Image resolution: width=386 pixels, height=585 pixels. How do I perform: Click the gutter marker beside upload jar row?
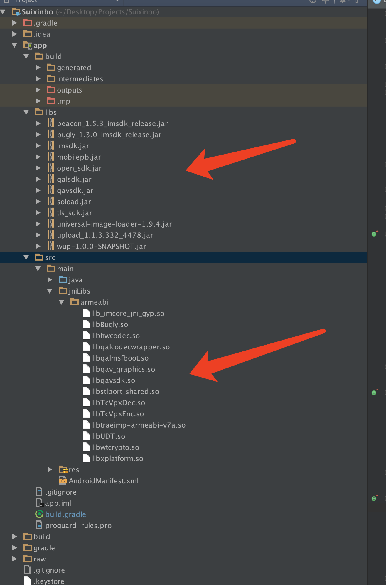point(375,234)
